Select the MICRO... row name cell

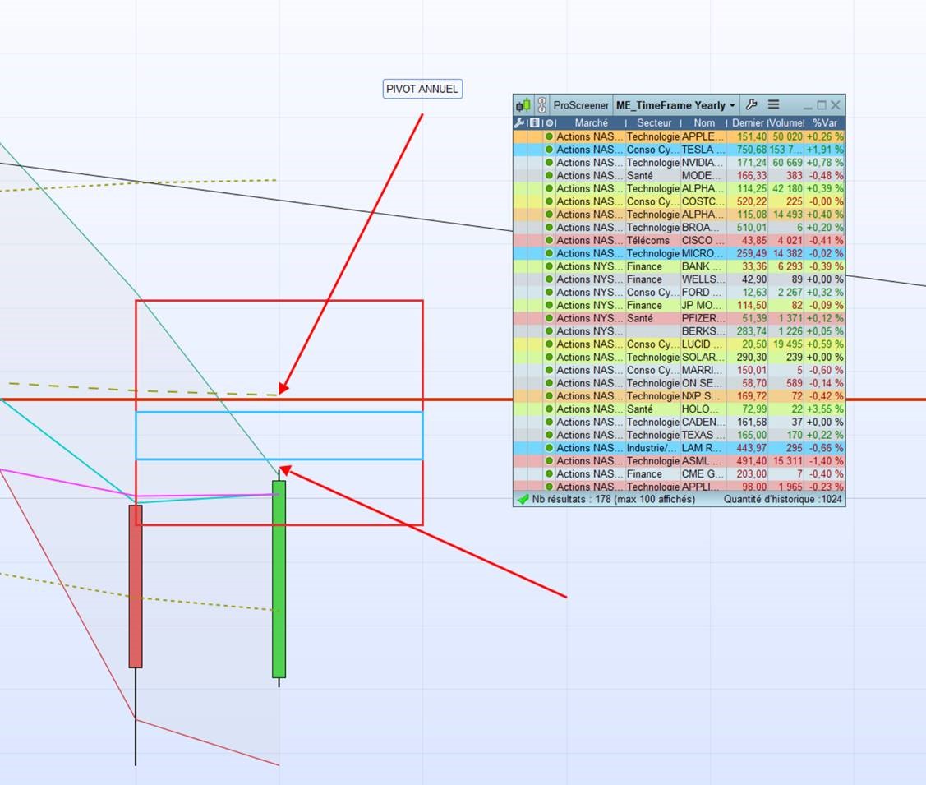[x=703, y=253]
